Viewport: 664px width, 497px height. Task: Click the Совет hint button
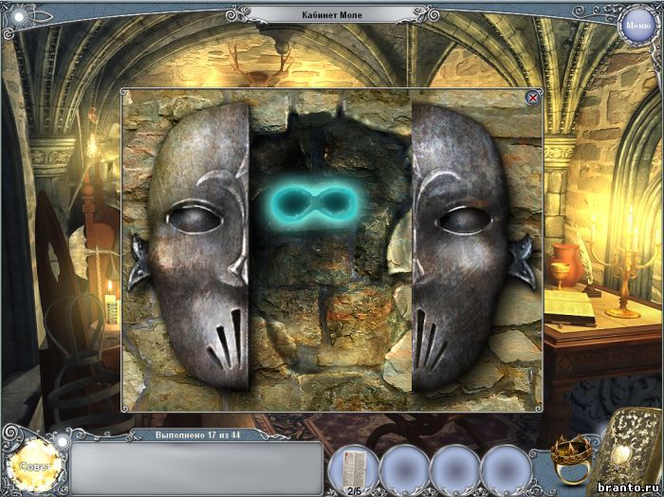(x=36, y=466)
